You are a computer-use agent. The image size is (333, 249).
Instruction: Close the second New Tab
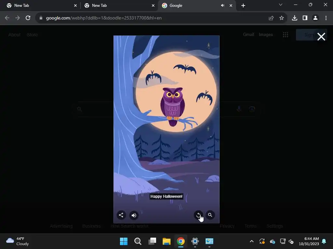pos(153,6)
